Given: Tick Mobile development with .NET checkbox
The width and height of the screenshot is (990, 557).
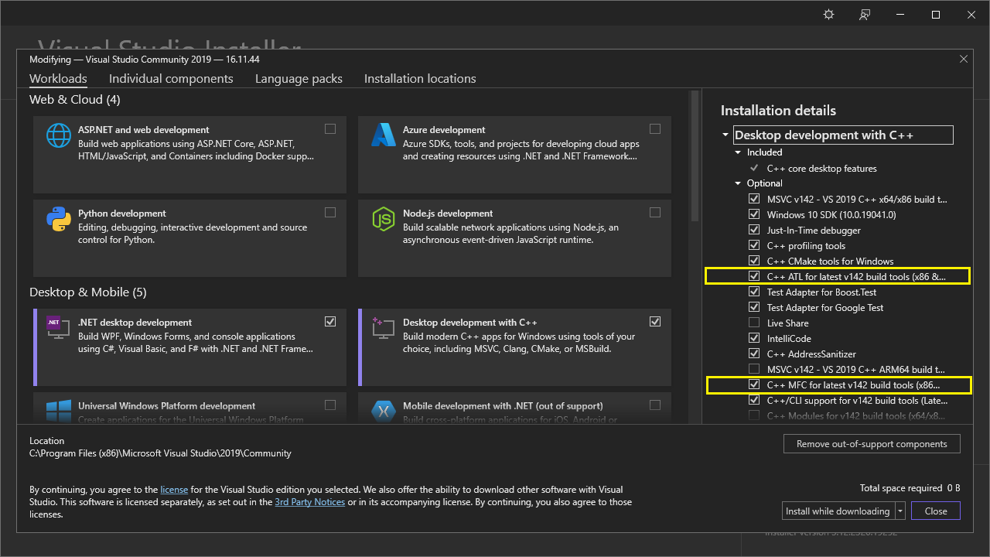Looking at the screenshot, I should 655,405.
